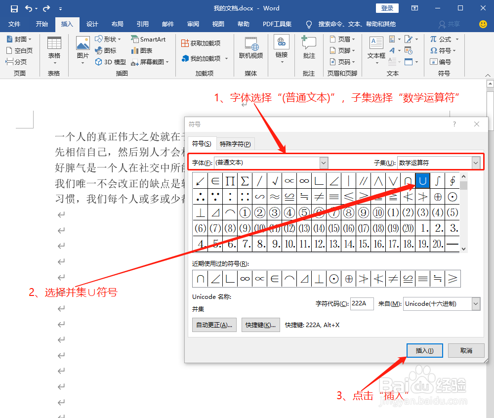
Task: Click Get Add-ins (获取加载项)
Action: tap(201, 43)
